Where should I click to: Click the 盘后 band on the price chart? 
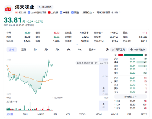click(104, 77)
